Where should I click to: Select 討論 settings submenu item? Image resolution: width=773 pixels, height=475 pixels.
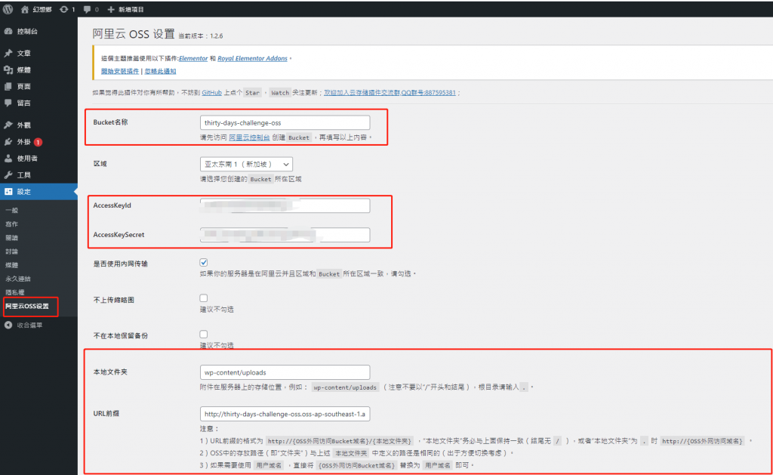(x=11, y=251)
